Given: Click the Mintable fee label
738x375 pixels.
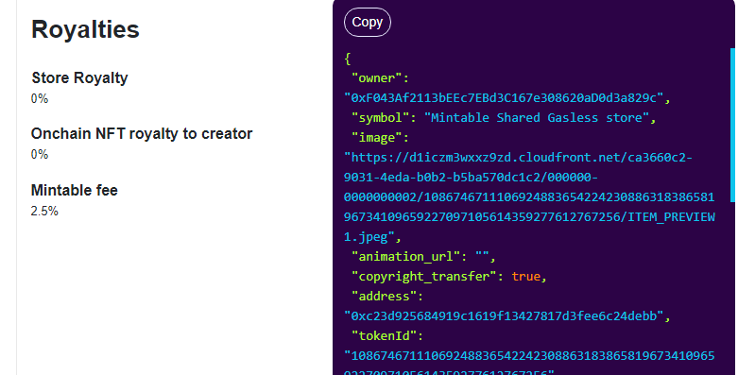Looking at the screenshot, I should [x=75, y=190].
